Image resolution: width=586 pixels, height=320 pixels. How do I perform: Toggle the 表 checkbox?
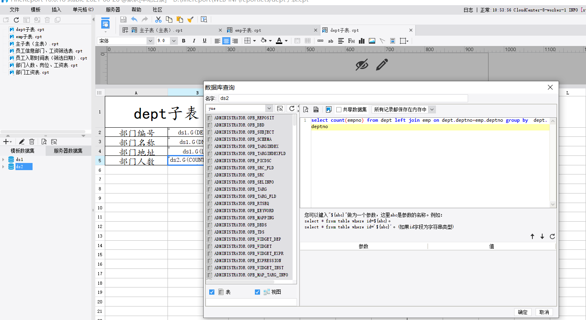pos(212,292)
